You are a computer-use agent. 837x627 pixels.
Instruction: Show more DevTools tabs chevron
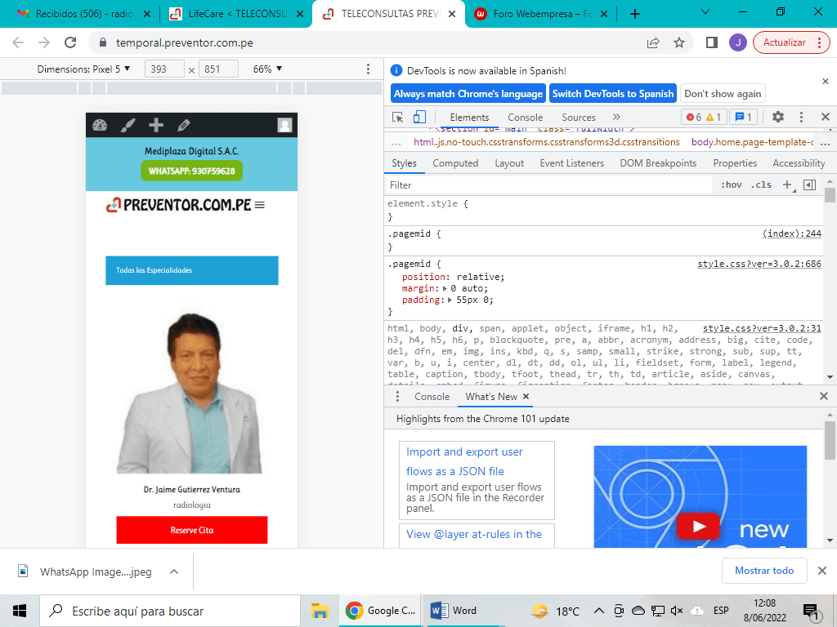pos(616,117)
